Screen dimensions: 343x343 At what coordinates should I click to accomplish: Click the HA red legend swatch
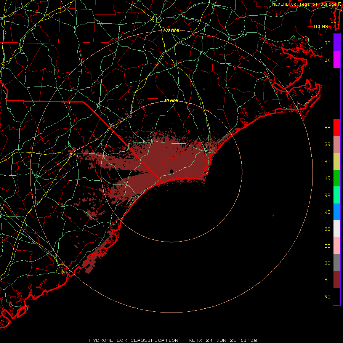(x=337, y=127)
